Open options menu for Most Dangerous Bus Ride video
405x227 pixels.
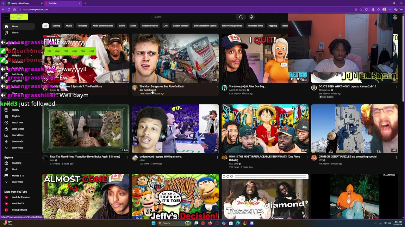tap(217, 87)
